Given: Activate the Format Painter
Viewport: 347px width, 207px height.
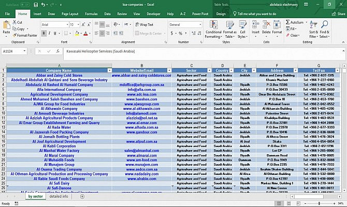Looking at the screenshot, I should [x=25, y=35].
